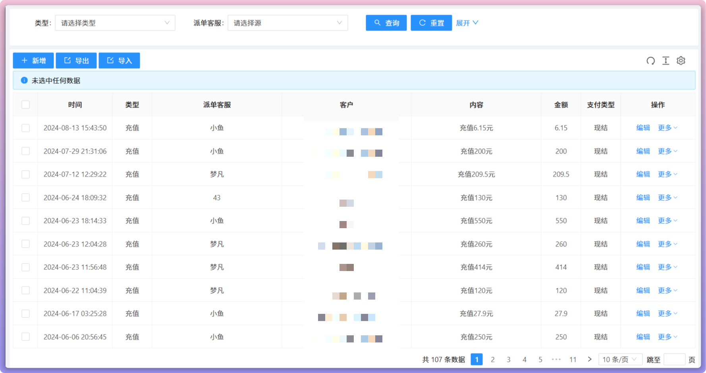
Task: Click the amount cell 27.9
Action: (x=561, y=313)
